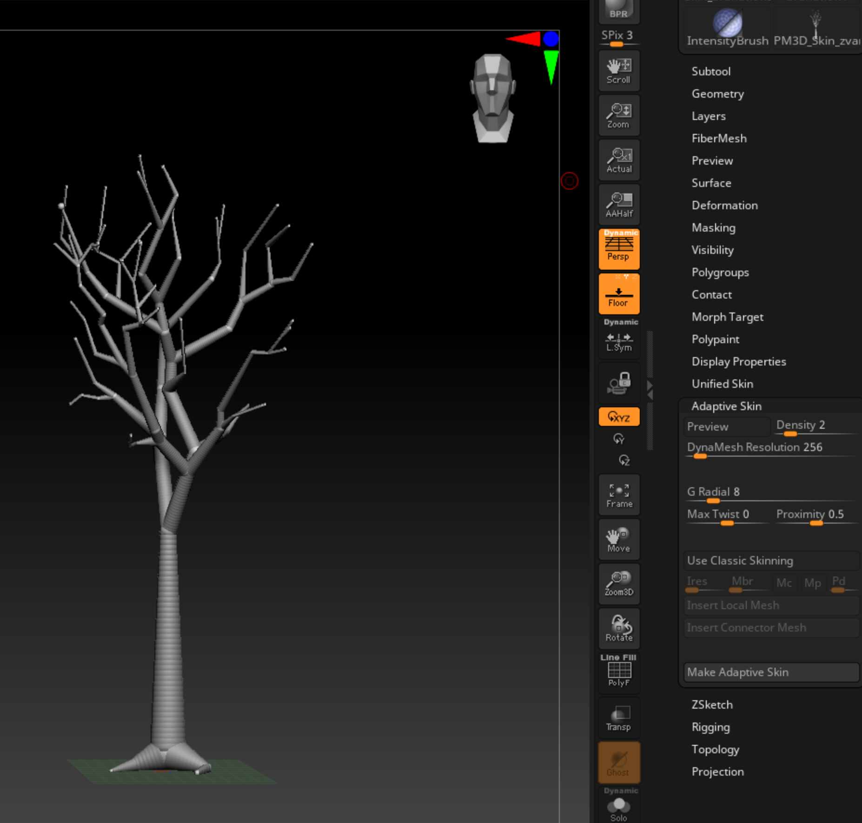Select the Move 3D icon
The image size is (862, 823).
pyautogui.click(x=619, y=540)
